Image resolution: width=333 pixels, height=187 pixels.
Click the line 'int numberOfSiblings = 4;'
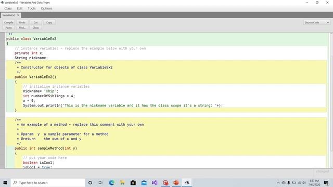click(49, 96)
